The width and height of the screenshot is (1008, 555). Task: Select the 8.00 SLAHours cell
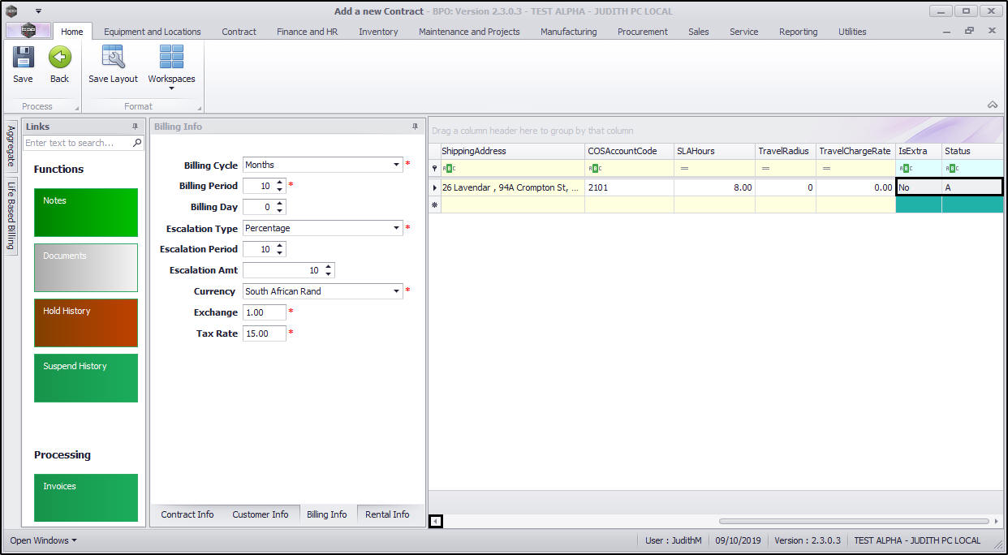(714, 187)
